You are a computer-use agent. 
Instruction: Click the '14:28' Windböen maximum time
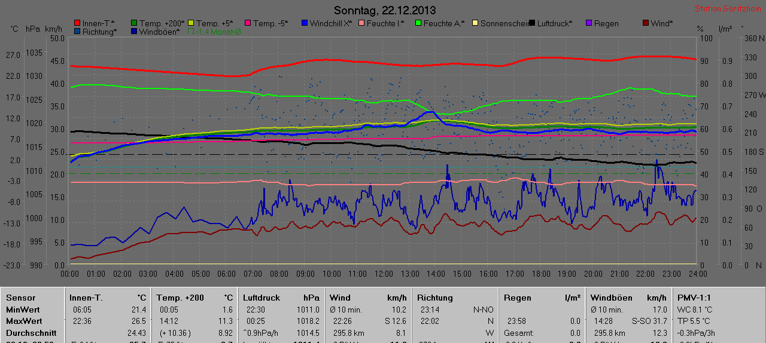604,321
